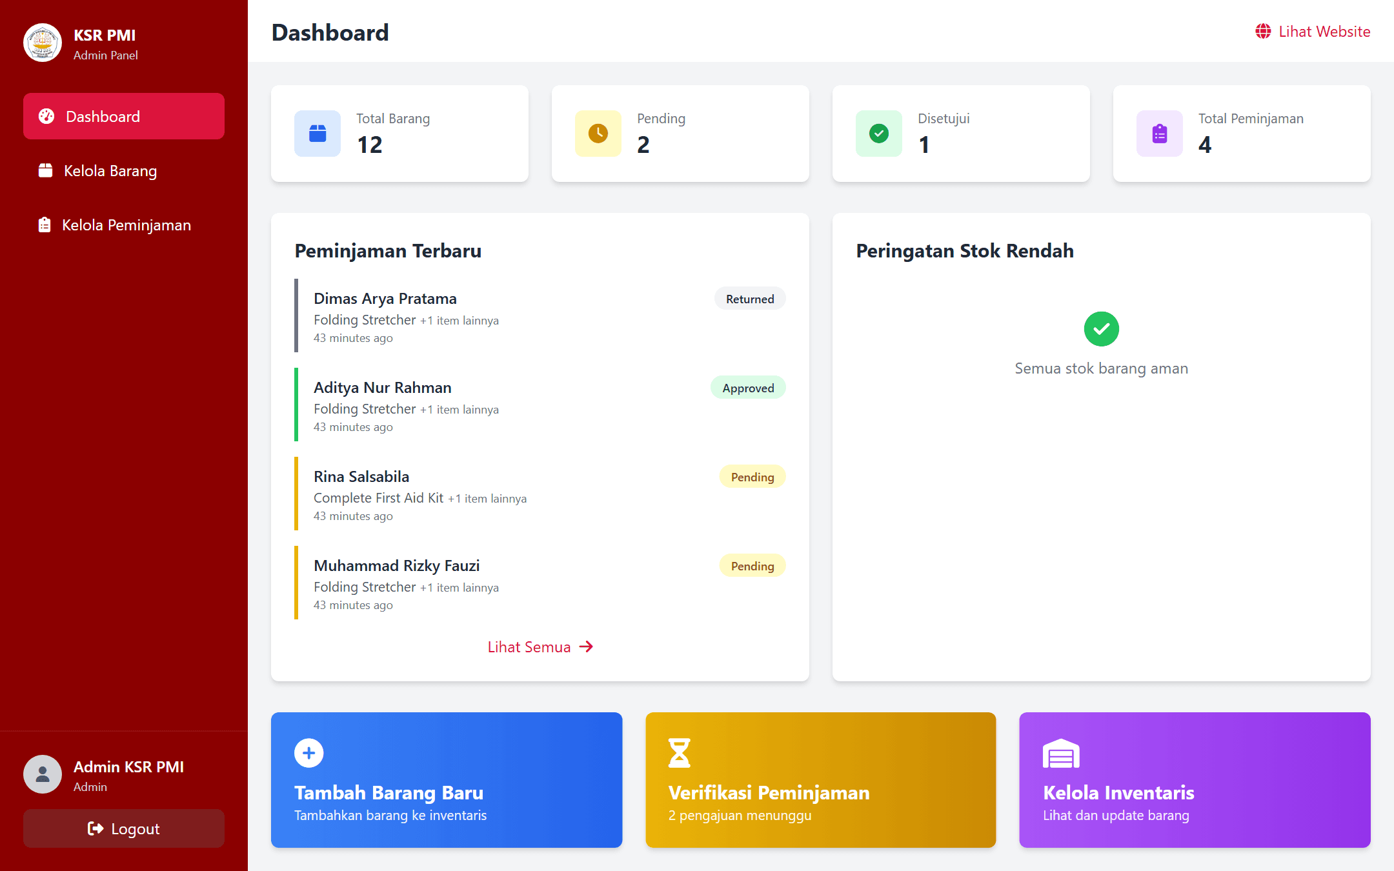Click Muhammad Rizky Fauzi's Pending badge
The height and width of the screenshot is (871, 1394).
pos(753,566)
